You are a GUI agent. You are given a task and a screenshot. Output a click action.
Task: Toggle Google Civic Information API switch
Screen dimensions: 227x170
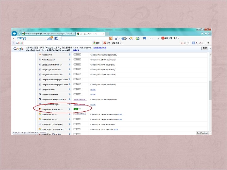[77, 74]
